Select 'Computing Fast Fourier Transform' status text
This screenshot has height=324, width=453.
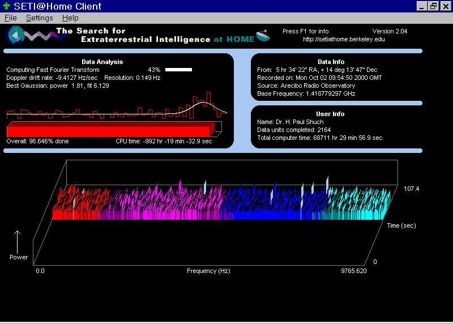pos(53,70)
